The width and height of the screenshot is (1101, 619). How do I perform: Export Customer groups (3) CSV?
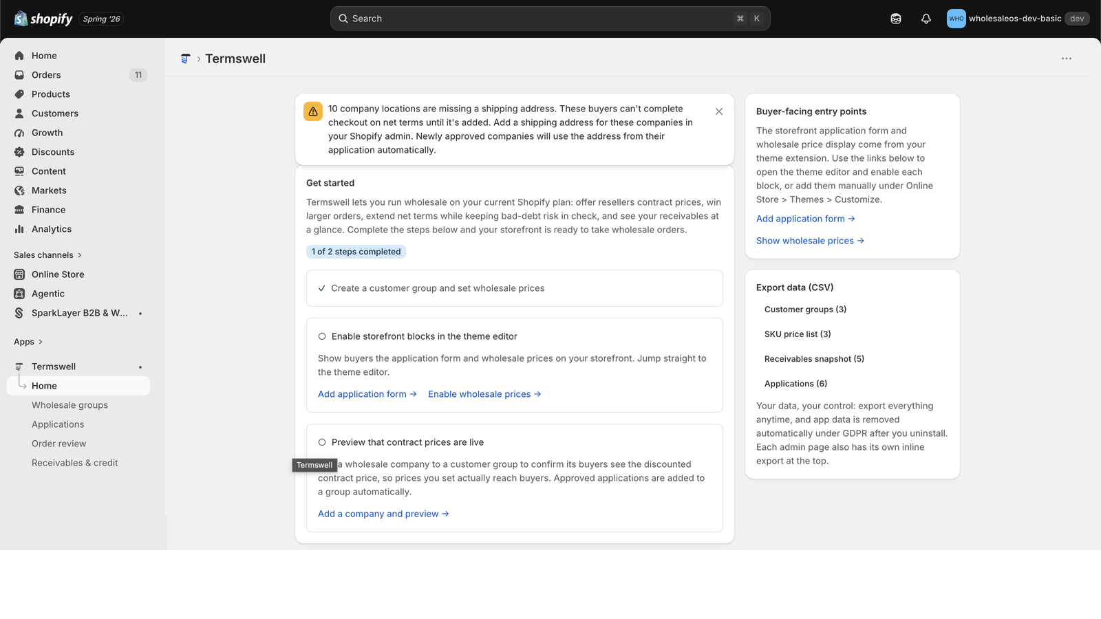click(x=805, y=309)
